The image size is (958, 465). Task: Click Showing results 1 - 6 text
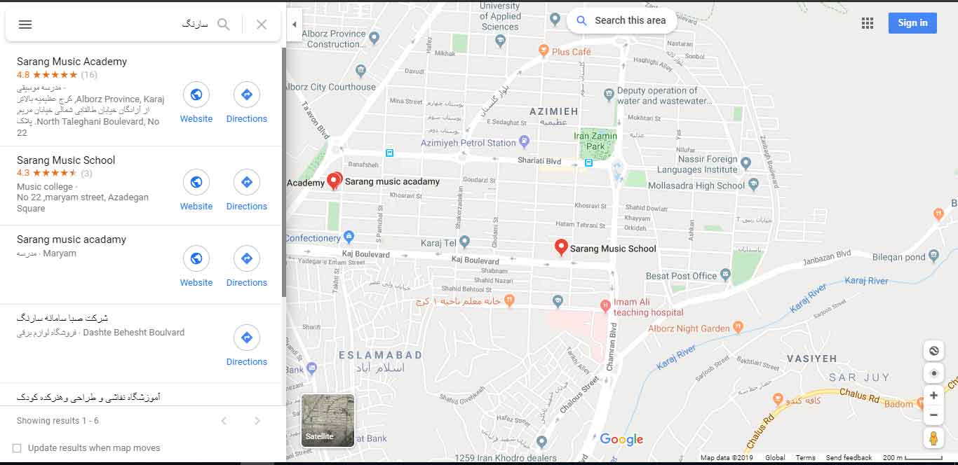click(x=58, y=421)
